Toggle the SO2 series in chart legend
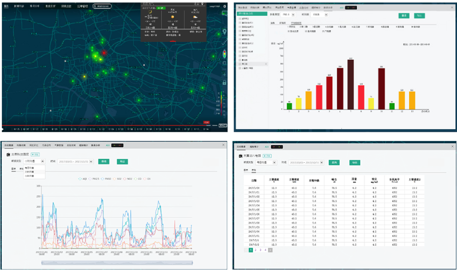The width and height of the screenshot is (457, 270). tap(117, 179)
